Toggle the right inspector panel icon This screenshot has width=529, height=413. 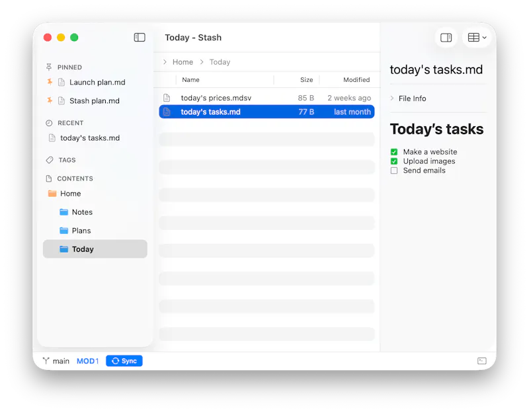point(446,38)
